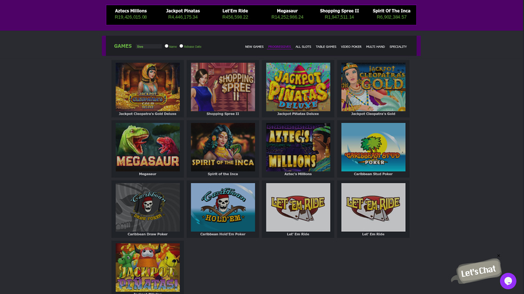Open the Video Poker tab

351,46
